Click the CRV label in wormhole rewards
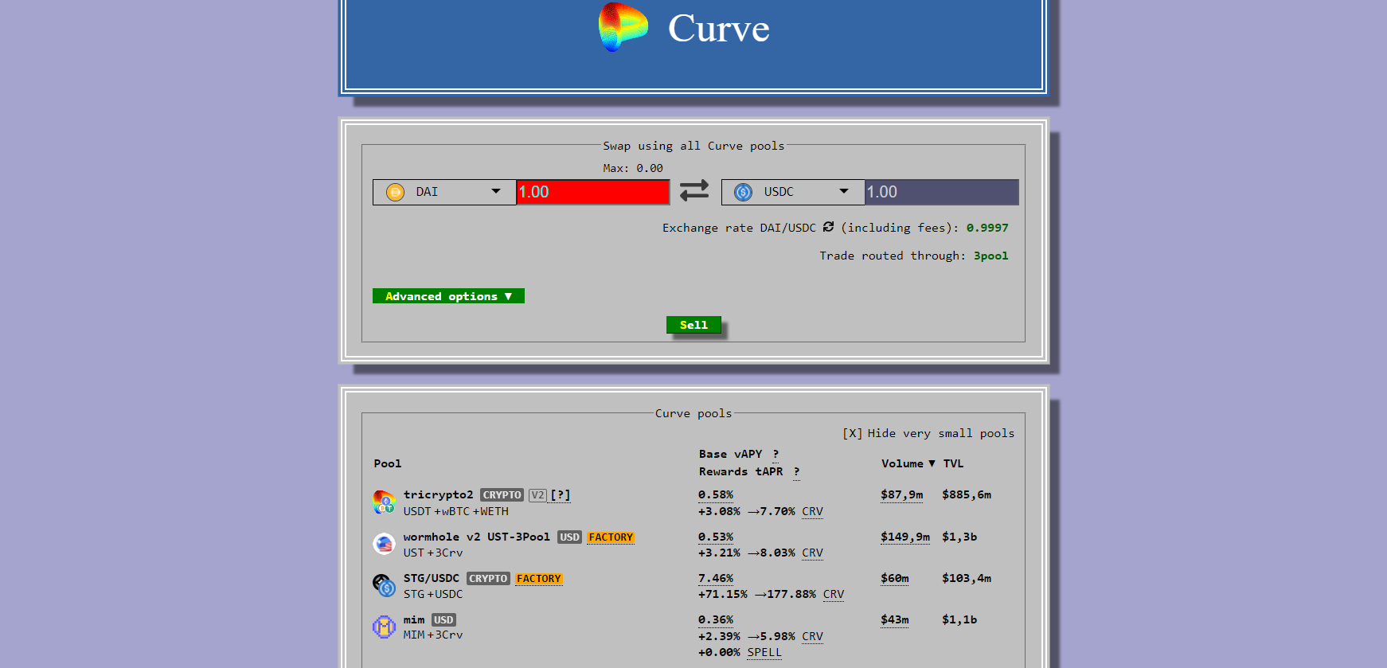 pyautogui.click(x=812, y=553)
